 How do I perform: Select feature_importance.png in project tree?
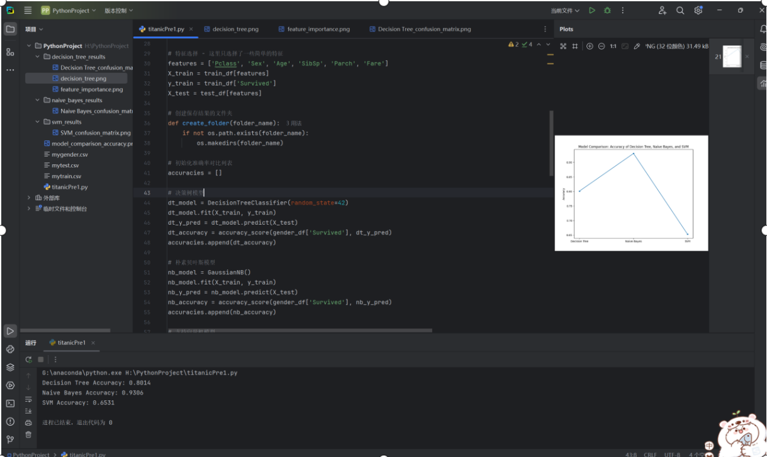[x=87, y=89]
